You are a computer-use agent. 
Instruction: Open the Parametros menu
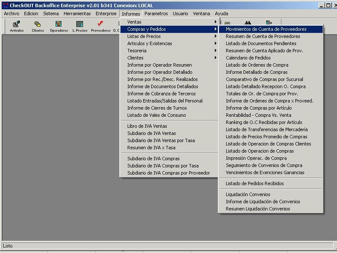tap(156, 13)
